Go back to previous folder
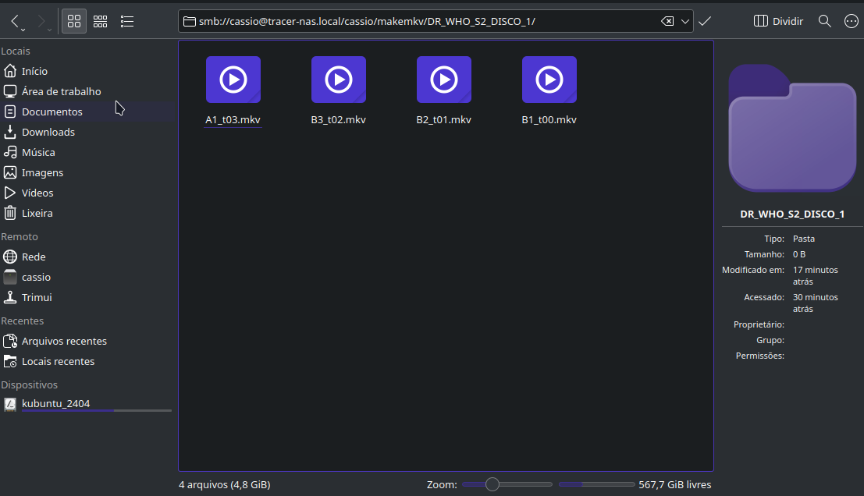 click(x=16, y=21)
